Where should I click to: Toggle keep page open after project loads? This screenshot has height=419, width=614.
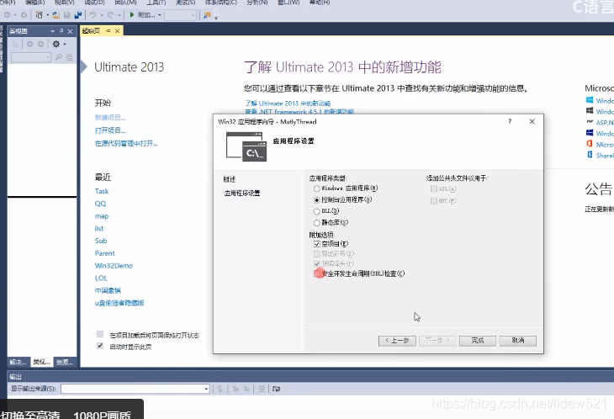point(100,334)
